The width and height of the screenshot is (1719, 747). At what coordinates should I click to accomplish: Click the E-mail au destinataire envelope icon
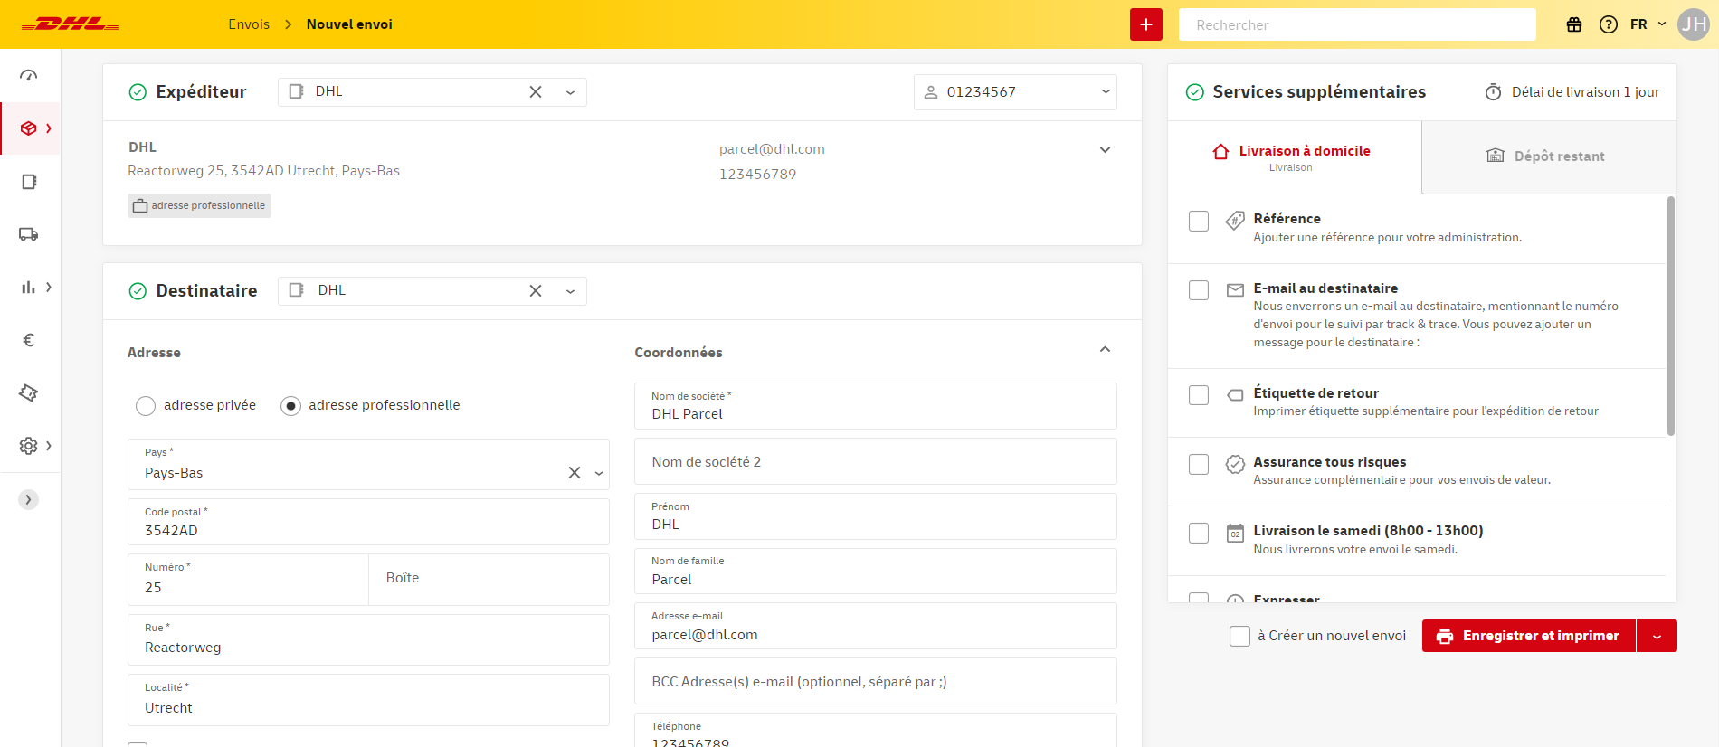click(x=1235, y=290)
